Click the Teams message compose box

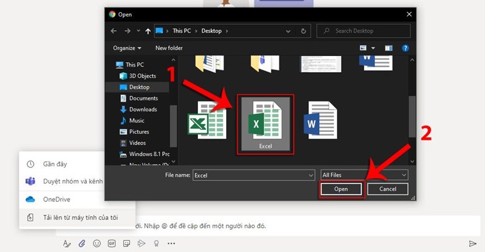point(268,226)
